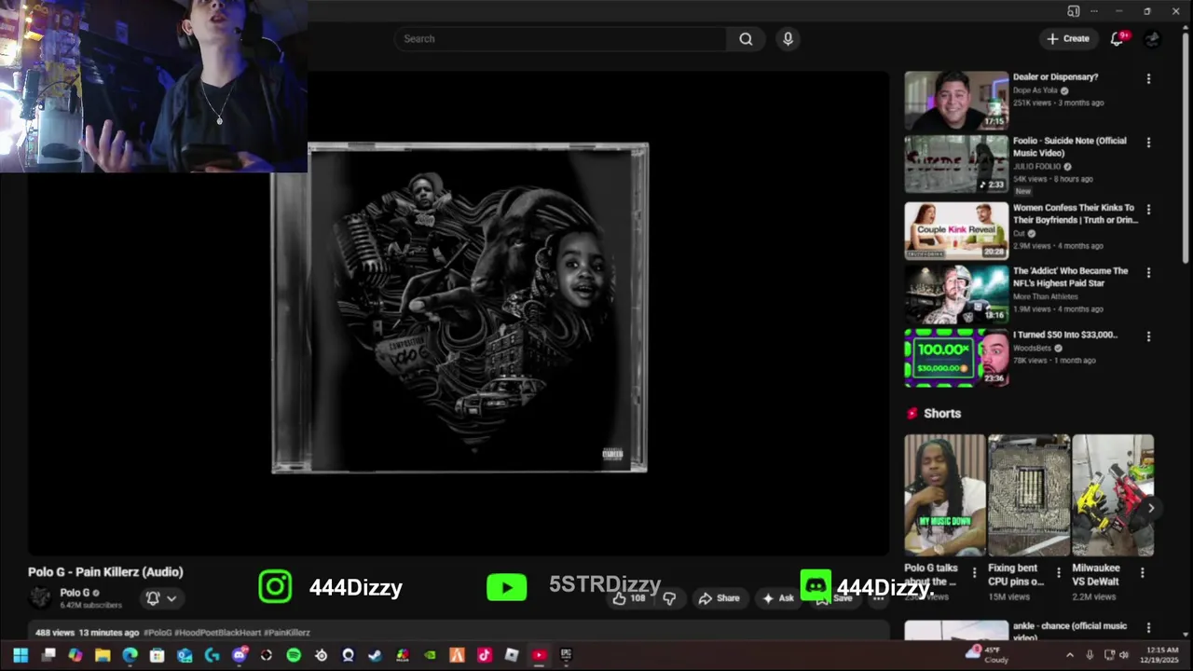Image resolution: width=1193 pixels, height=671 pixels.
Task: Open options for Women Confess Their Kinks video
Action: [x=1148, y=210]
